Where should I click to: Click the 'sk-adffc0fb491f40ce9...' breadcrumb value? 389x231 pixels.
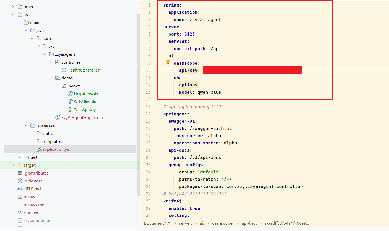point(287,223)
